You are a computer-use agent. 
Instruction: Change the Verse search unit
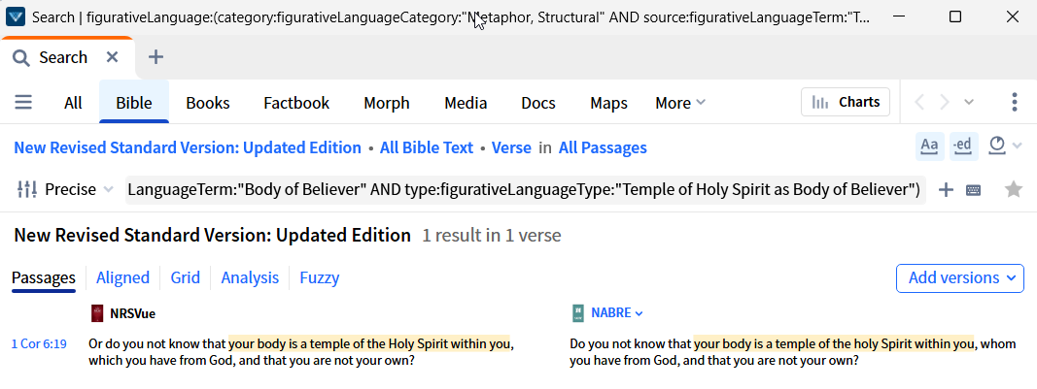pyautogui.click(x=511, y=148)
